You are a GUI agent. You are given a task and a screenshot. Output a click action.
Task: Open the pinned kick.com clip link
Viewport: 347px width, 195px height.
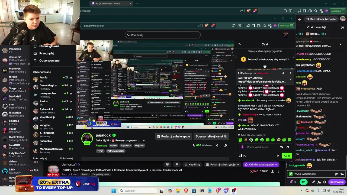[262, 82]
